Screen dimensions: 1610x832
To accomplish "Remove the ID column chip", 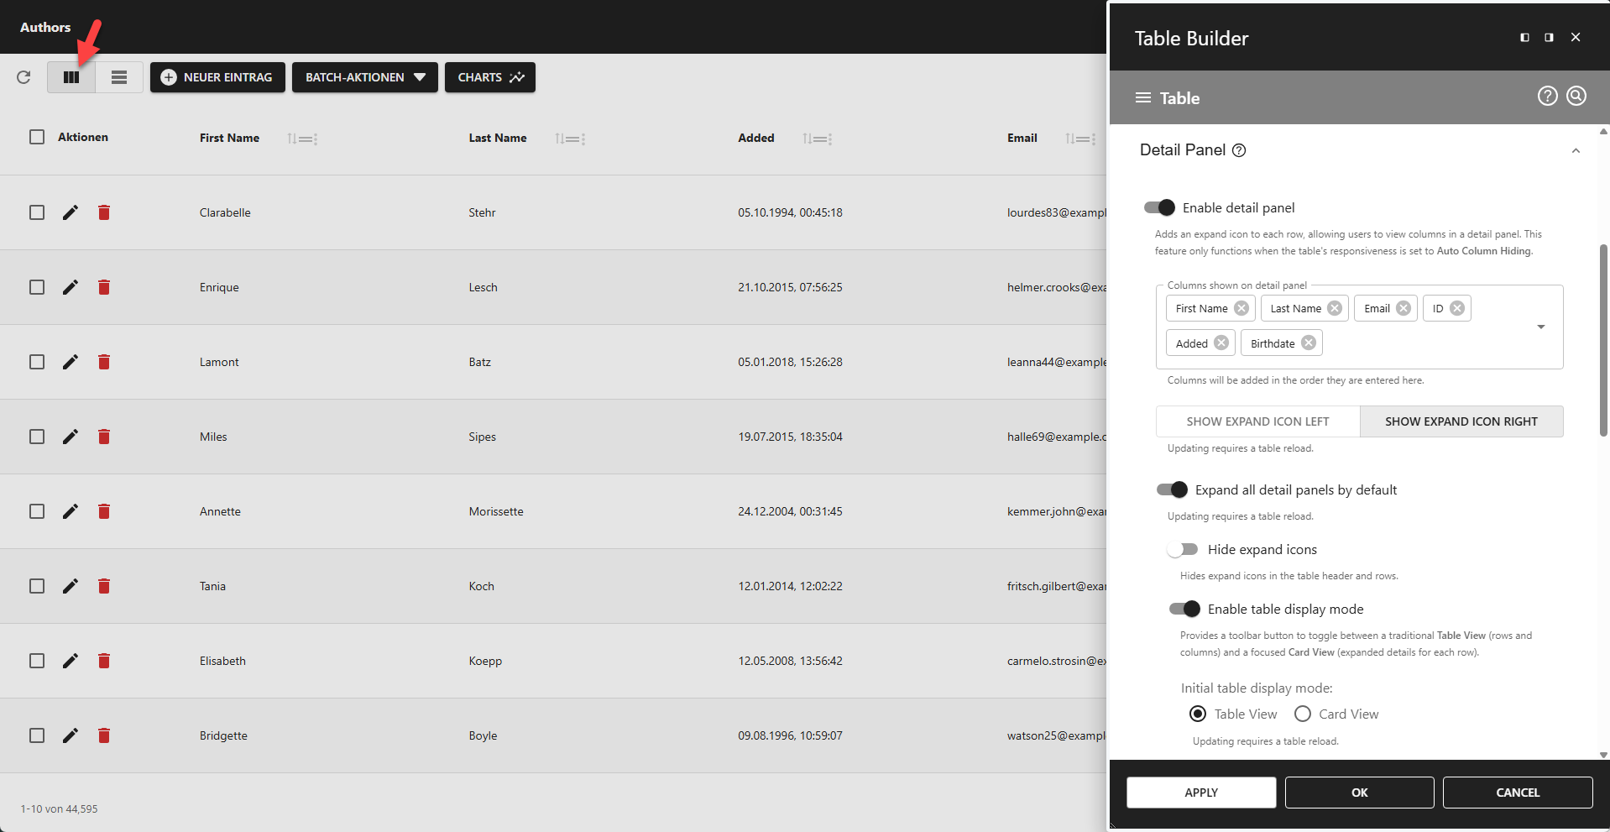I will pos(1458,308).
